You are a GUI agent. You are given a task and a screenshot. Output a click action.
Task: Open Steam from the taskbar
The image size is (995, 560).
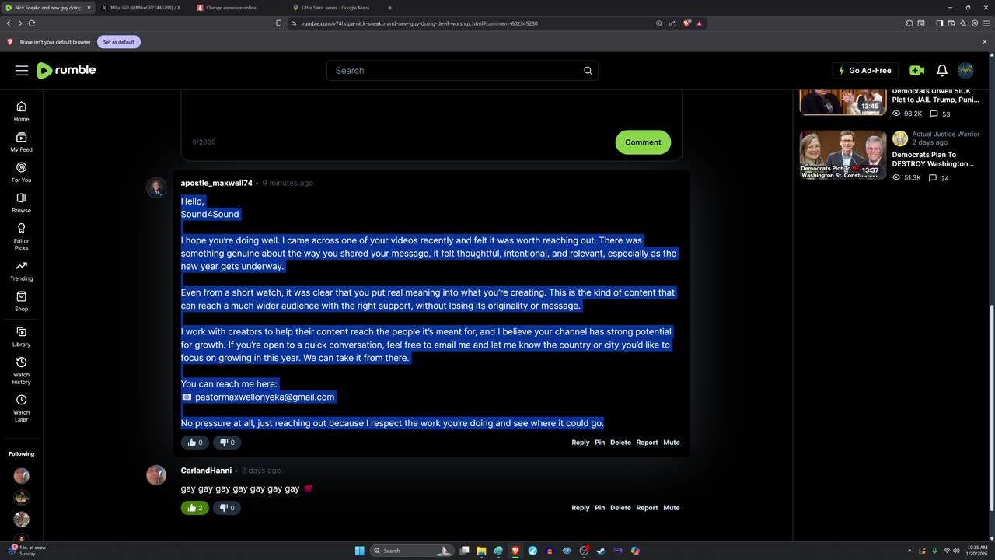pyautogui.click(x=601, y=551)
